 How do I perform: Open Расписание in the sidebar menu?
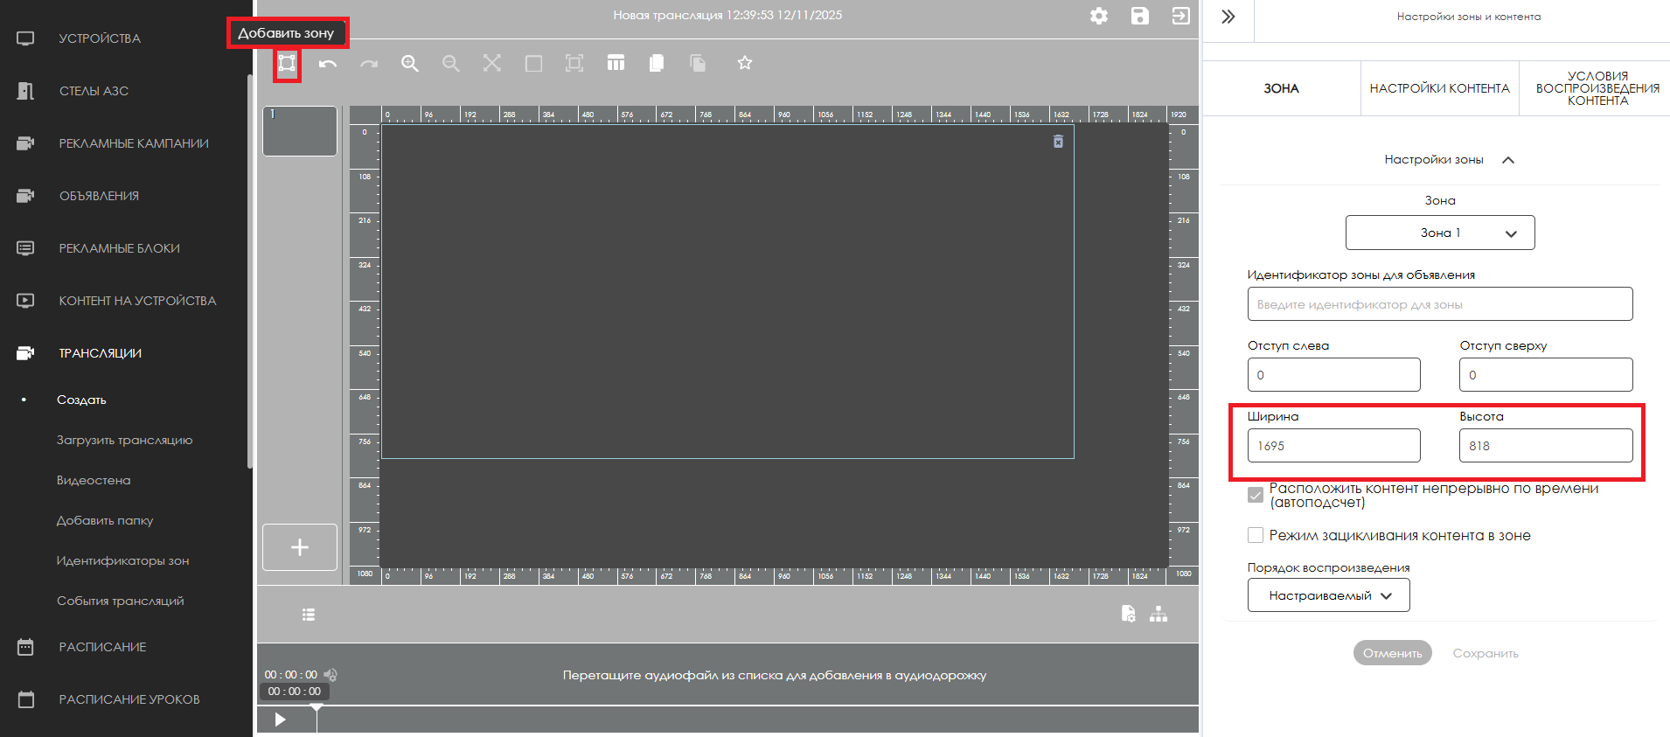click(x=102, y=647)
